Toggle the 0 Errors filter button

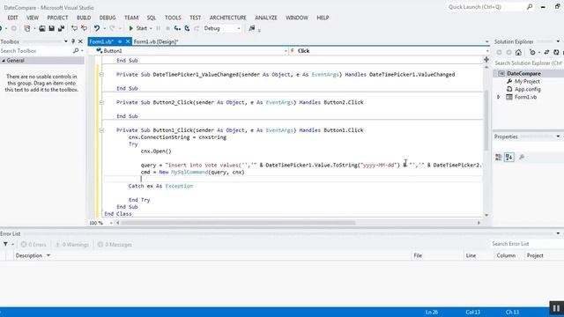(33, 245)
